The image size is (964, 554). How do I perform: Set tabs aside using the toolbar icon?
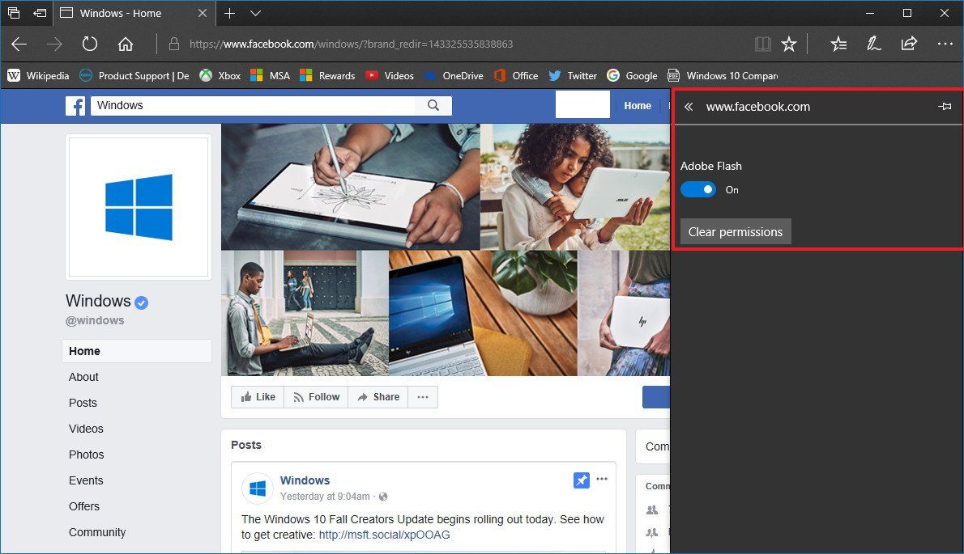(39, 13)
